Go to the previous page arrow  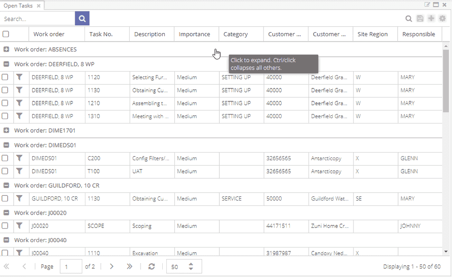point(24,266)
